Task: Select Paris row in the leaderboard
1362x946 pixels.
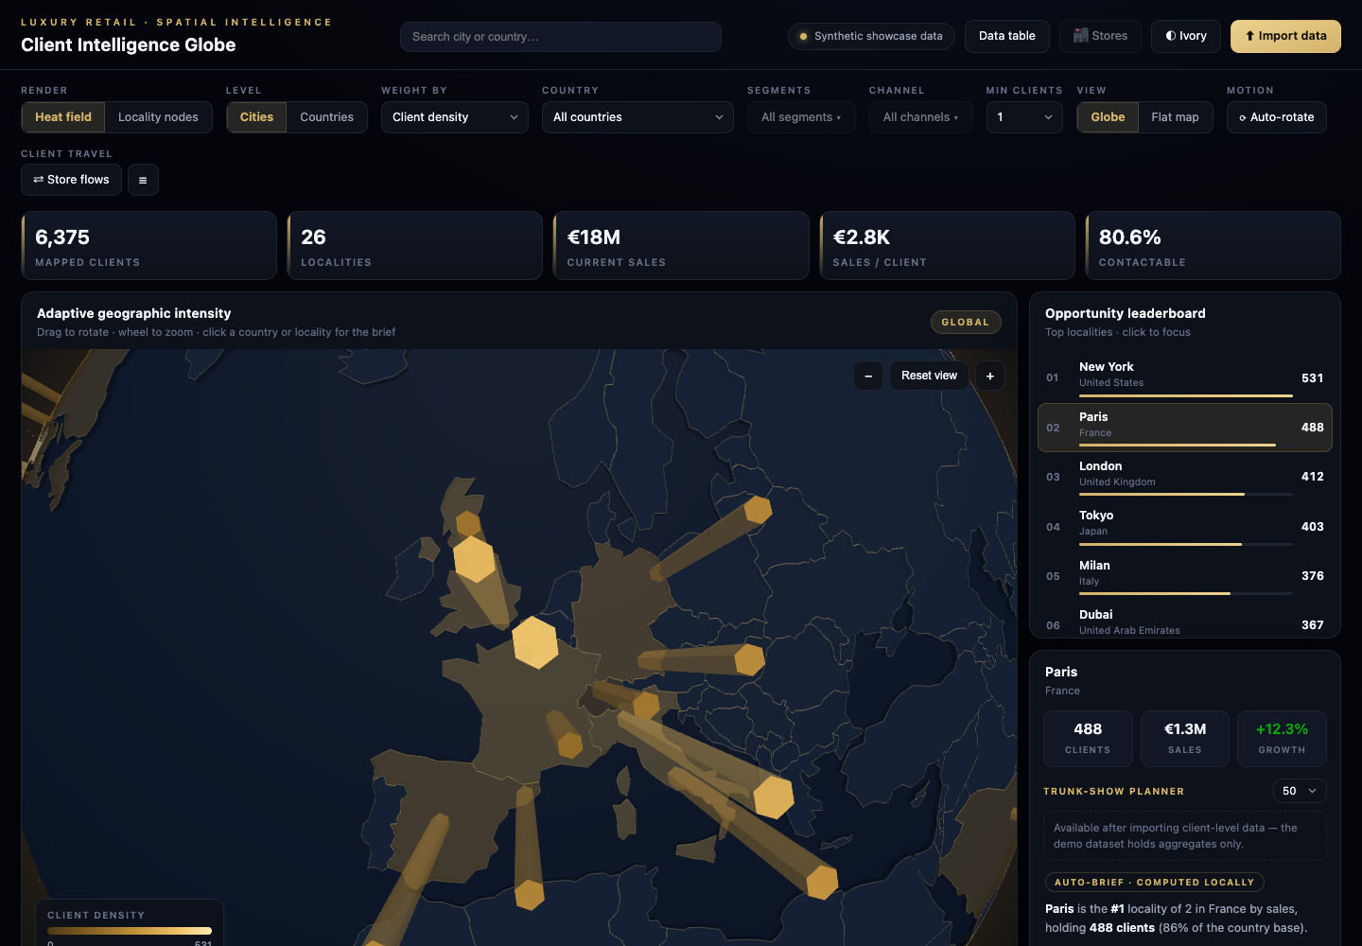Action: (x=1185, y=428)
